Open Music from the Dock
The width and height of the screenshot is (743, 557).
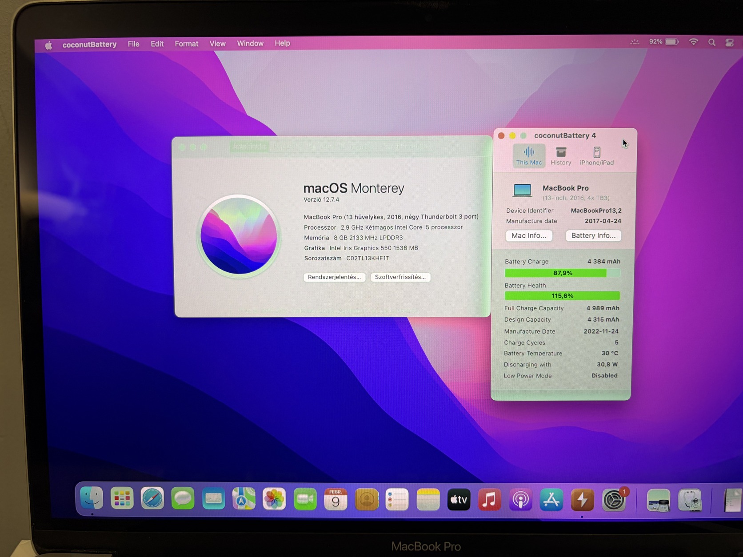click(489, 500)
